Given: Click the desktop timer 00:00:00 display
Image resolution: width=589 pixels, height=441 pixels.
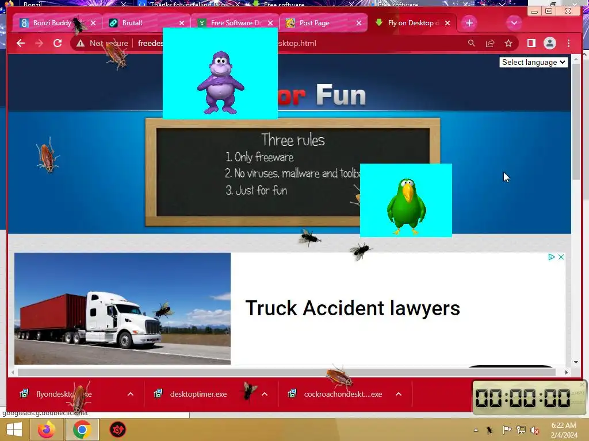Looking at the screenshot, I should point(523,398).
